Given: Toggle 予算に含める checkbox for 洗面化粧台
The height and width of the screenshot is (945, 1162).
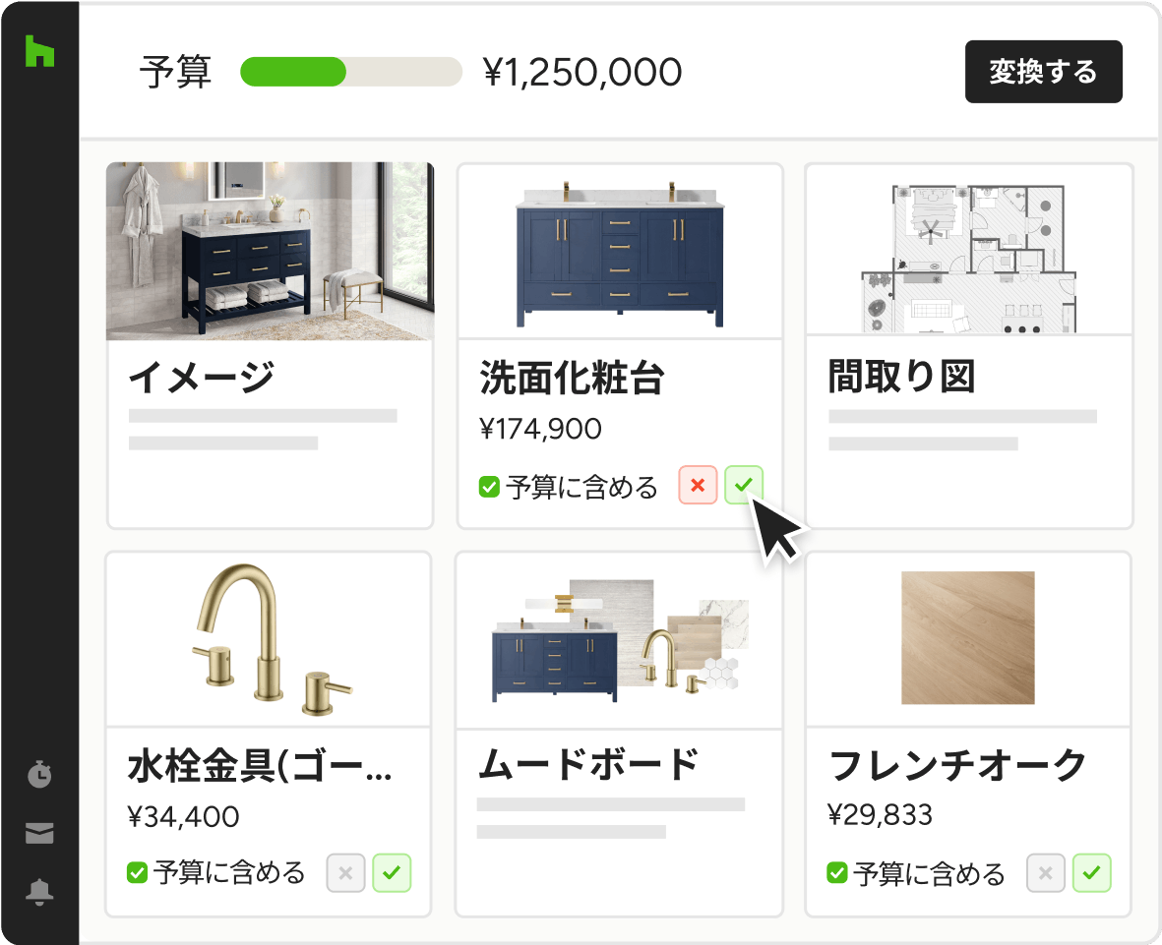Looking at the screenshot, I should point(489,487).
